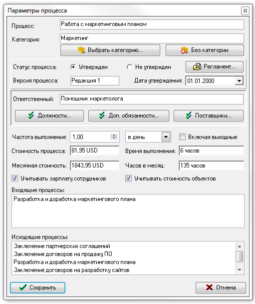Uncheck Учитывать зарплату сотрудников
255x304 pixels.
[14, 178]
